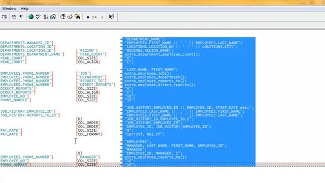This screenshot has height=183, width=325.
Task: Click [COL_ALIGN] beside HEAD_COUNT row
Action: (88, 62)
